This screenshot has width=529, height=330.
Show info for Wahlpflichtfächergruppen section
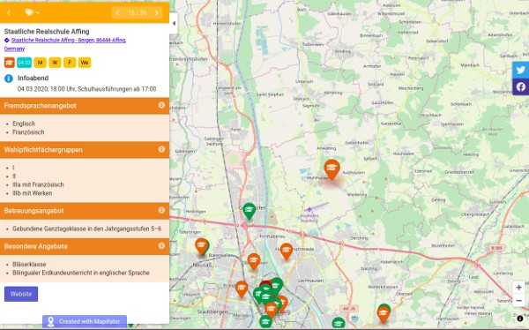161,149
